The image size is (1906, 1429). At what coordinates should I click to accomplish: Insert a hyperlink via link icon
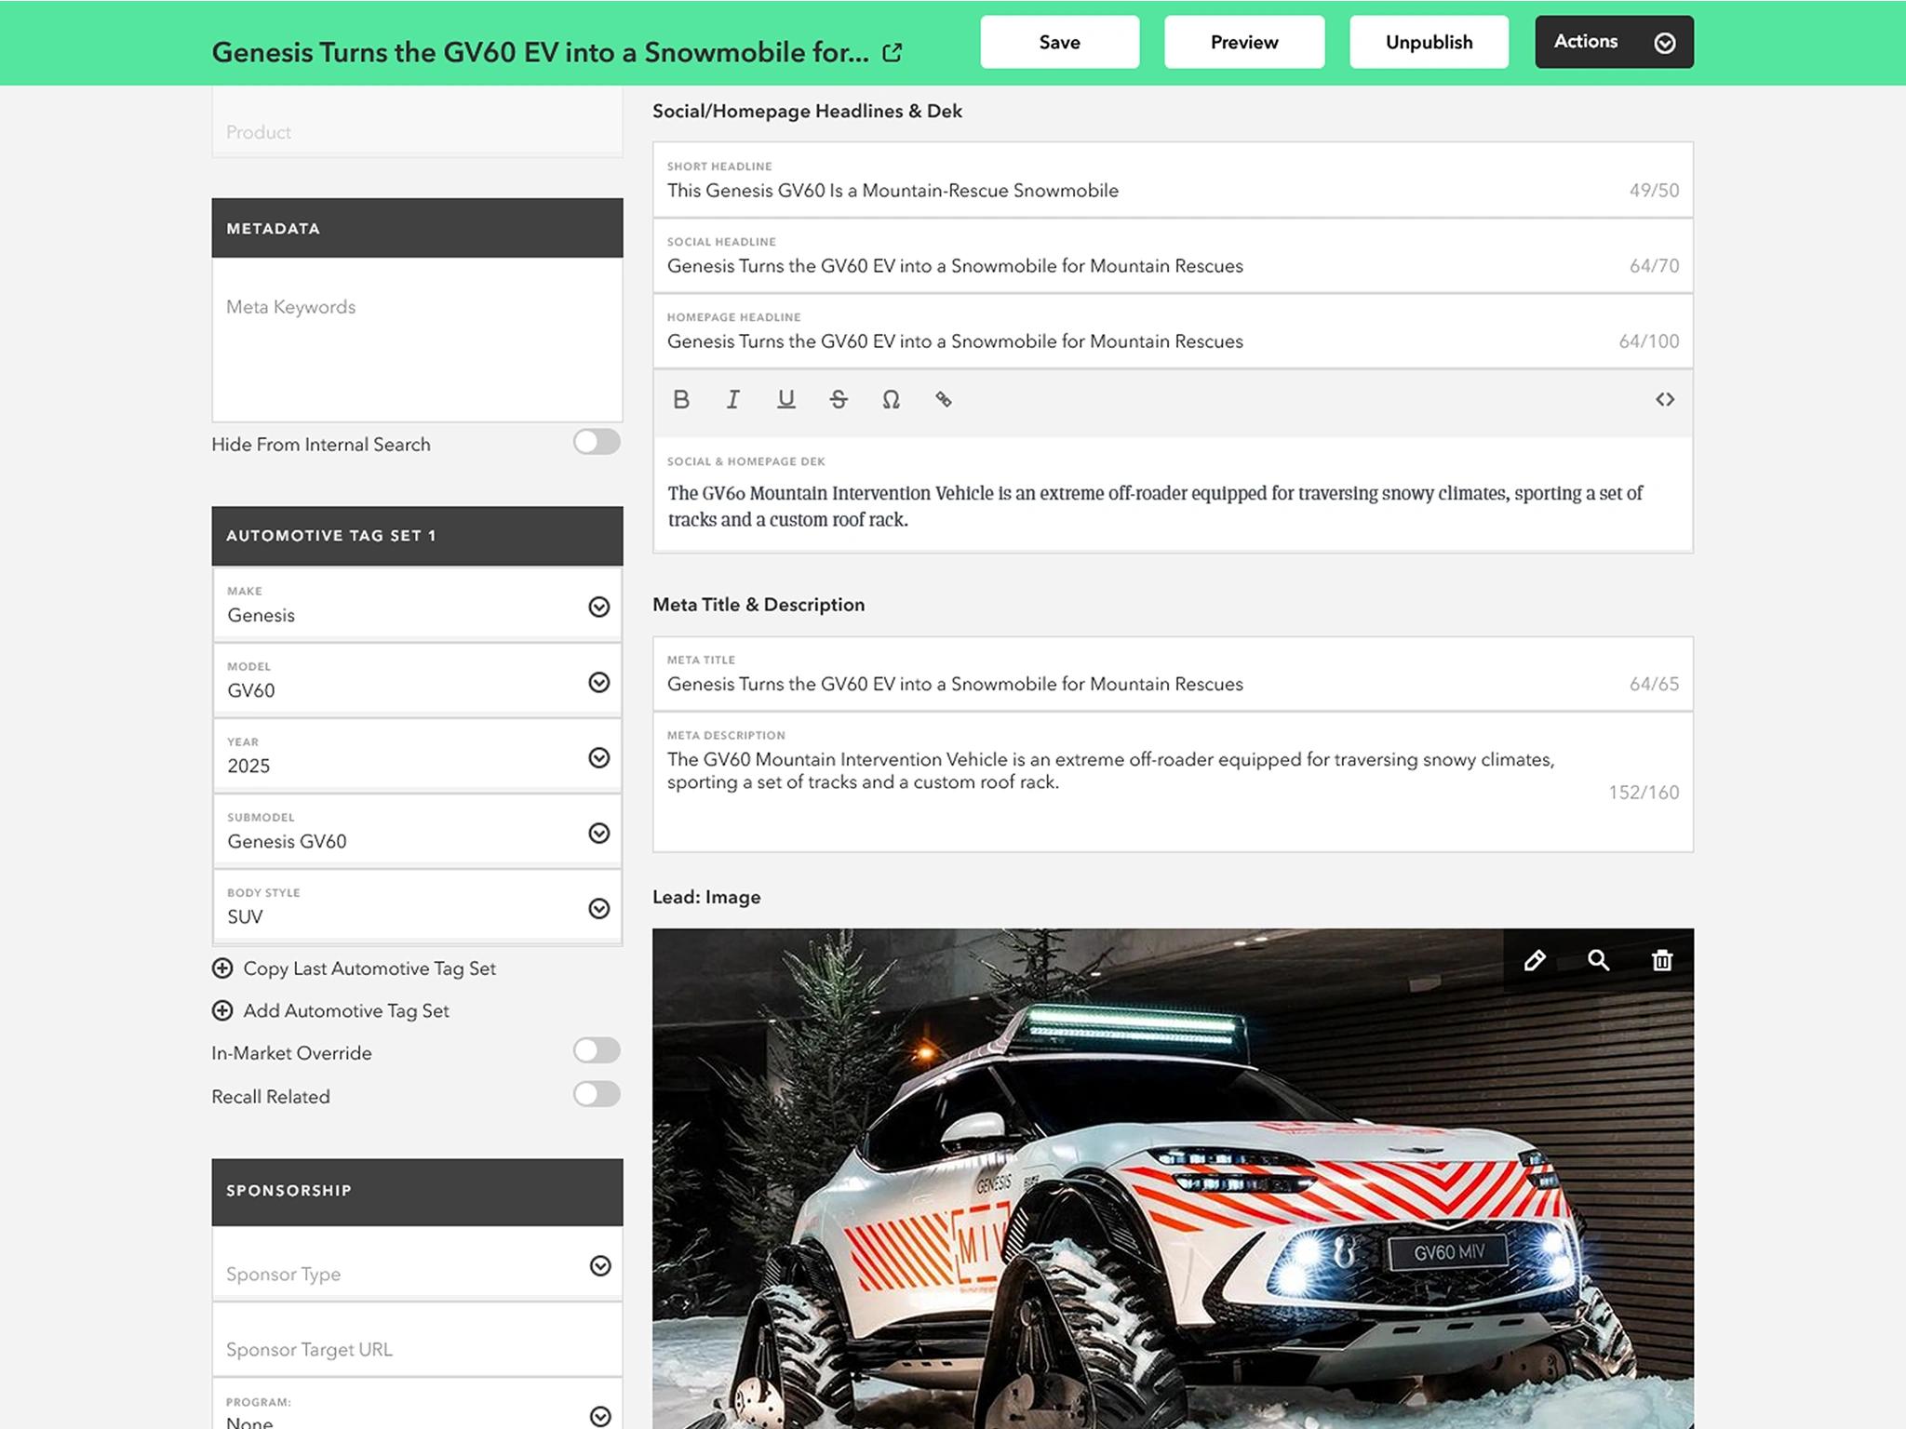pyautogui.click(x=944, y=399)
